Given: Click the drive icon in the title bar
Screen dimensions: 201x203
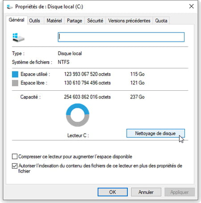Looking at the screenshot, I should tap(10, 7).
